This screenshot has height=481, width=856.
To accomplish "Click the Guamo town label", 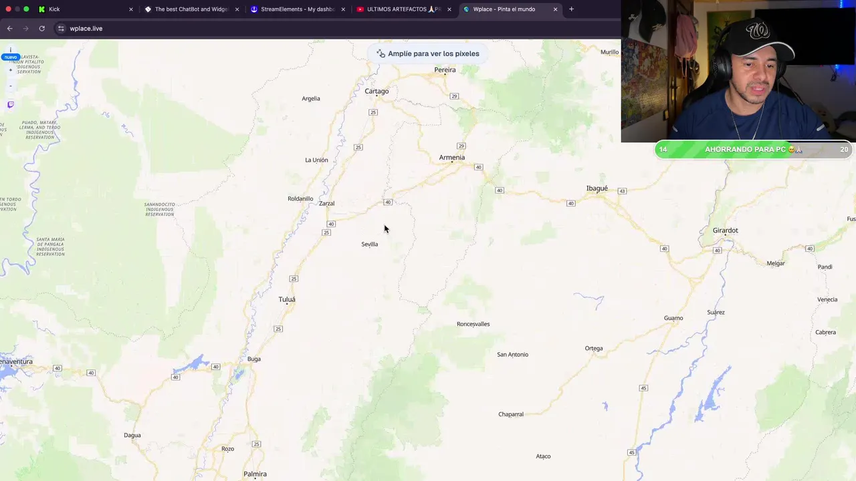I will [x=673, y=318].
